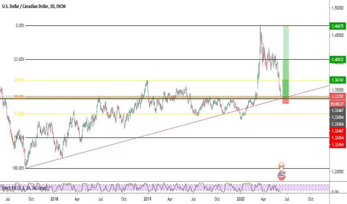Select the red stop-loss zone of long position

point(286,101)
